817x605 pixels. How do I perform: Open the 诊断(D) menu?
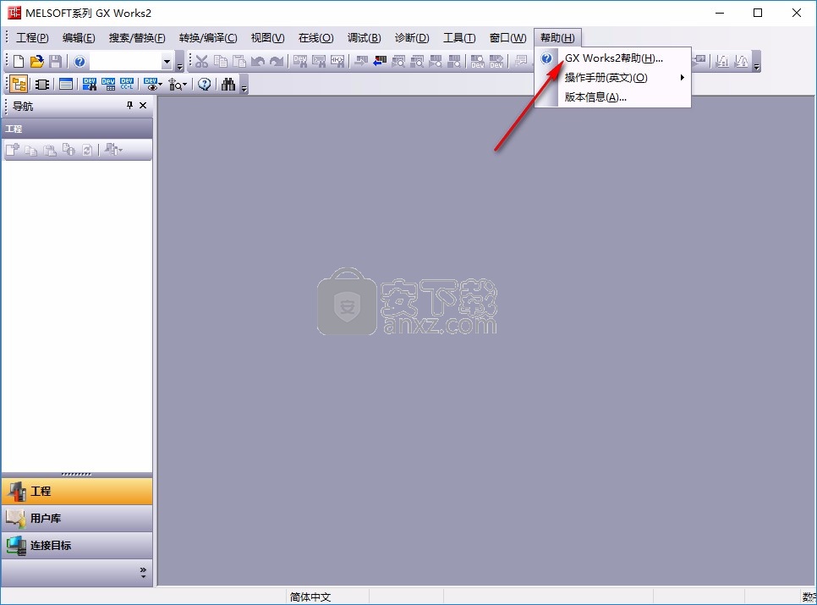click(412, 37)
